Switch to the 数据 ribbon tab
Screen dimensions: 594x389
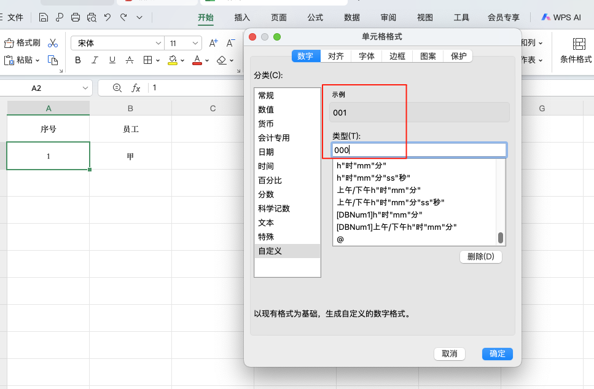pos(351,18)
